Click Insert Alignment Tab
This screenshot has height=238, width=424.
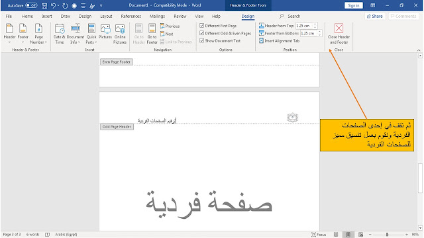click(279, 41)
